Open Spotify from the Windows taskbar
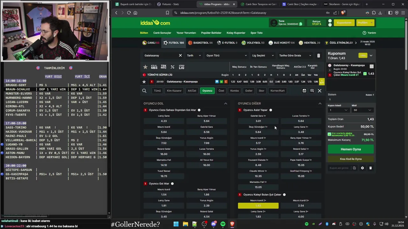The width and height of the screenshot is (408, 229). [223, 224]
